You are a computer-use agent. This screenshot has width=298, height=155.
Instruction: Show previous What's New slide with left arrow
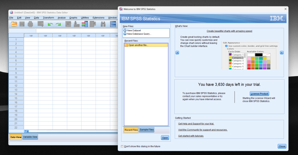(177, 53)
